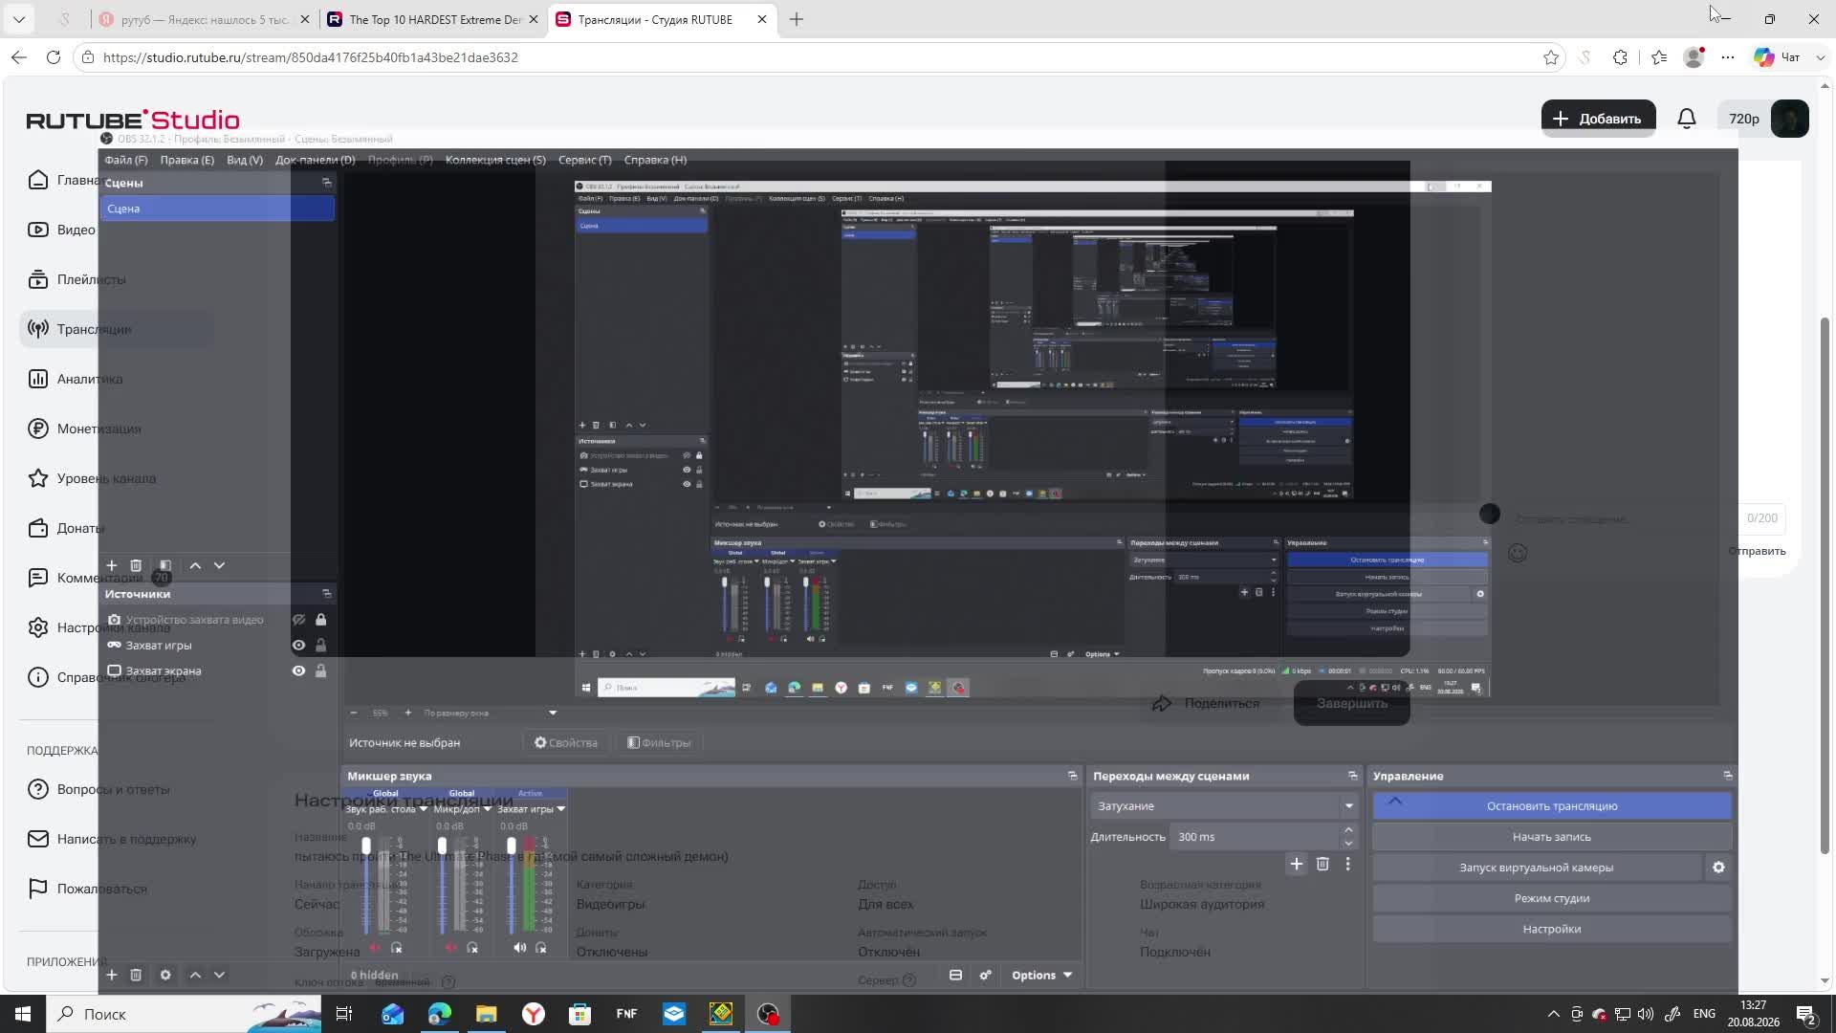Click Запуск виртуальной камеры button

point(1537,868)
